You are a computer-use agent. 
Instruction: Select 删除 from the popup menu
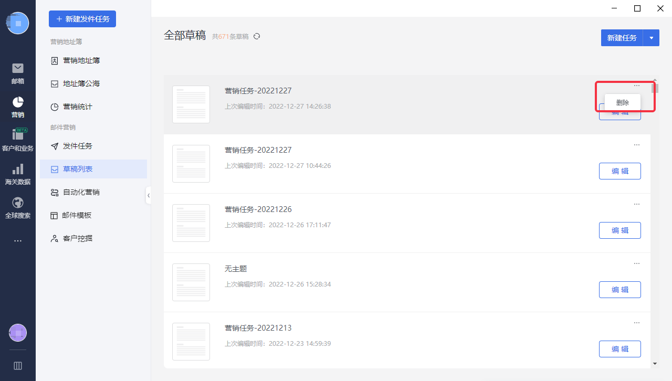coord(622,103)
